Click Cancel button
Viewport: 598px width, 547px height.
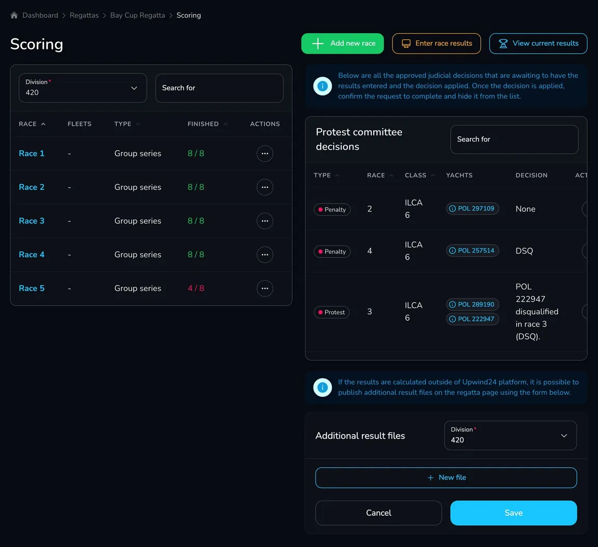tap(378, 513)
